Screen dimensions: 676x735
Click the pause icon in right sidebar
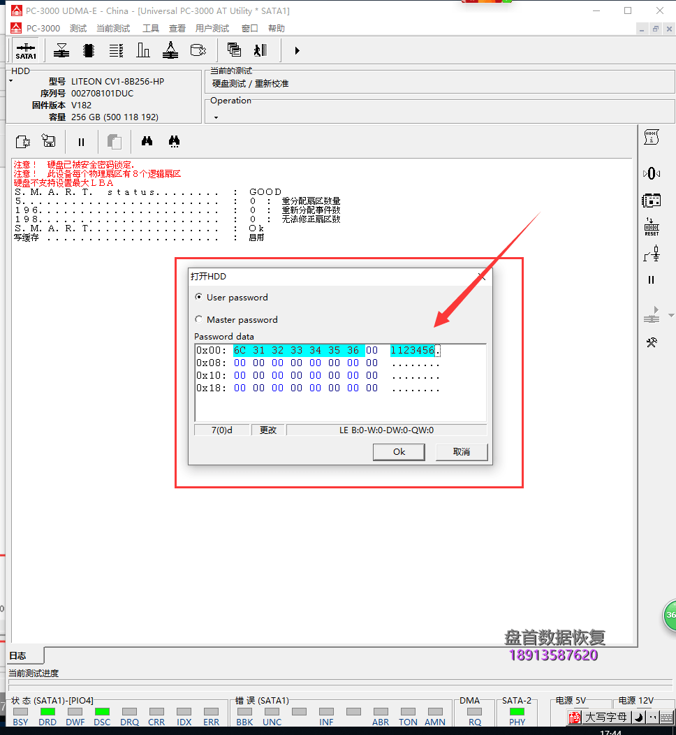651,280
